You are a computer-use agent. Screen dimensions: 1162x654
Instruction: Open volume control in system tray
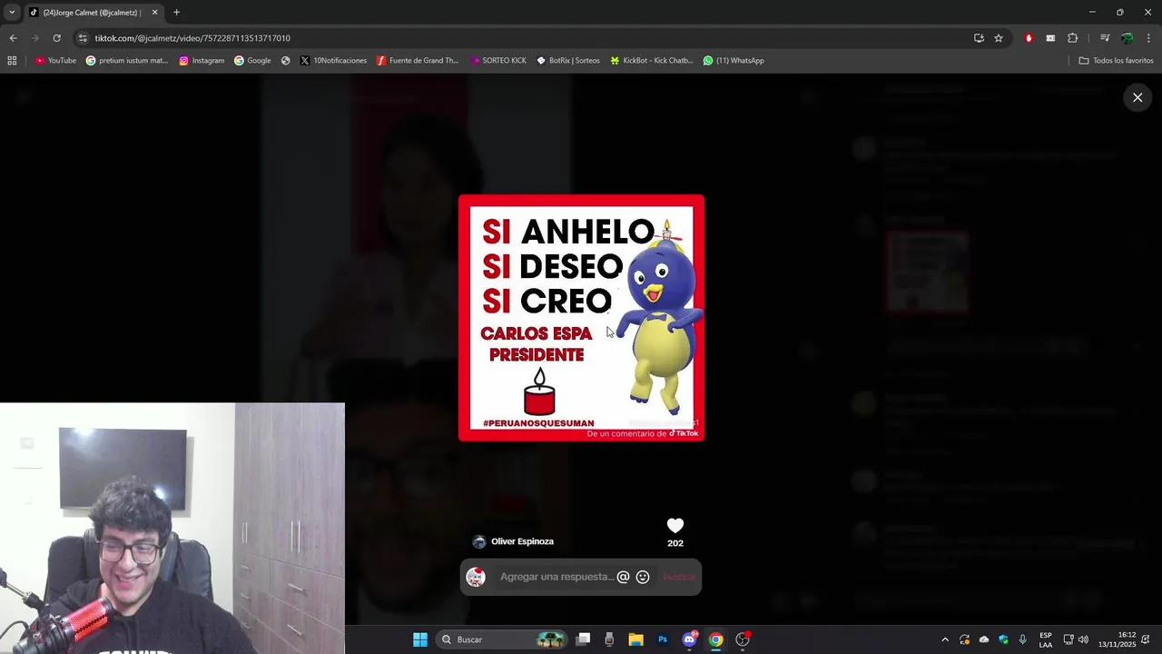tap(1083, 639)
